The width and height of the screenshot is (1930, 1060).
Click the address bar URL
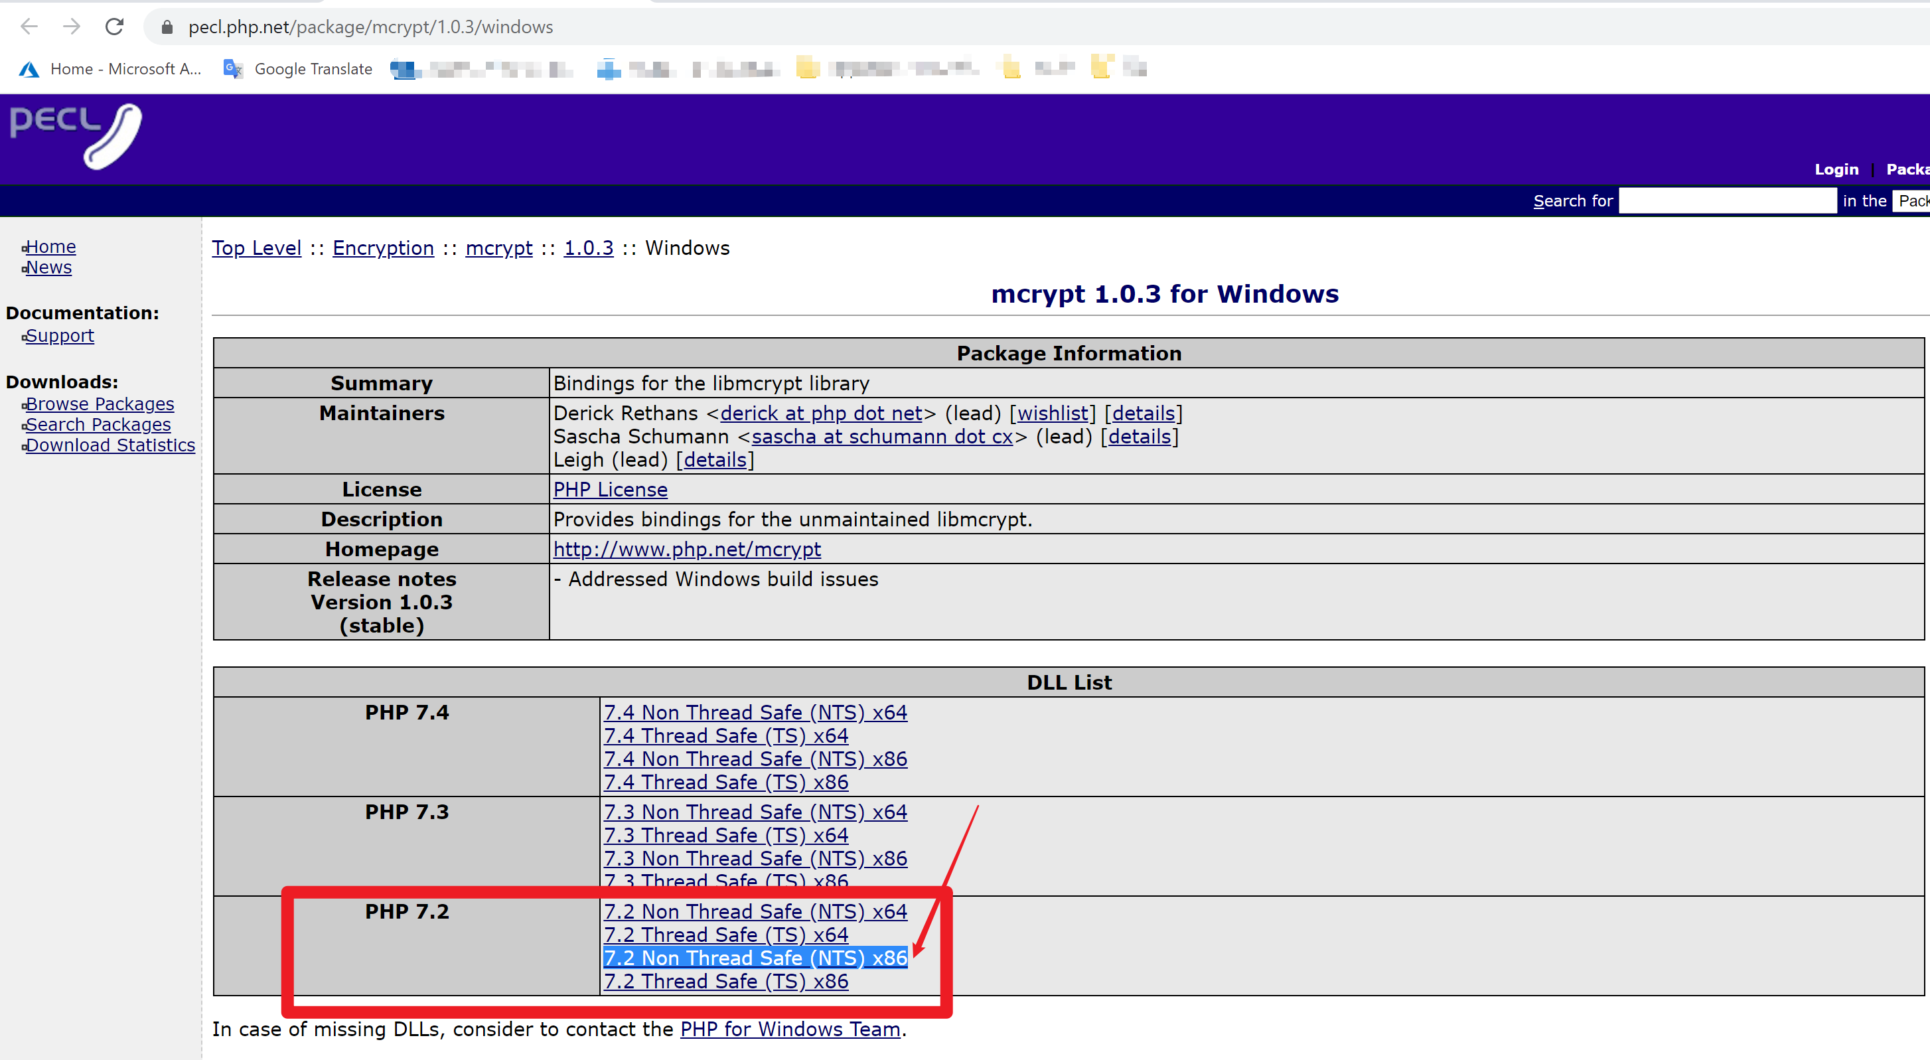[x=370, y=28]
